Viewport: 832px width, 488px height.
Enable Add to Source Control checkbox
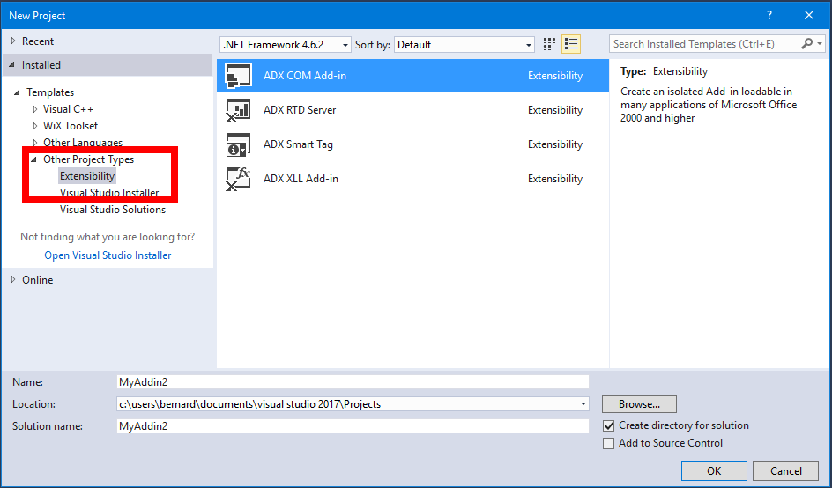pos(609,443)
